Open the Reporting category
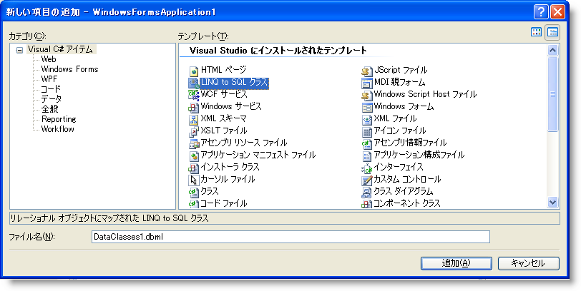 (59, 119)
